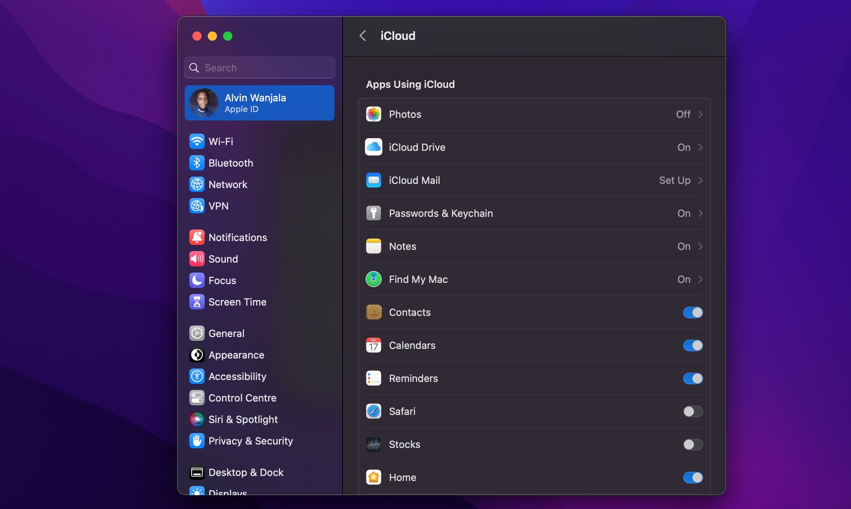
Task: Open the Notes app icon
Action: pyautogui.click(x=374, y=246)
